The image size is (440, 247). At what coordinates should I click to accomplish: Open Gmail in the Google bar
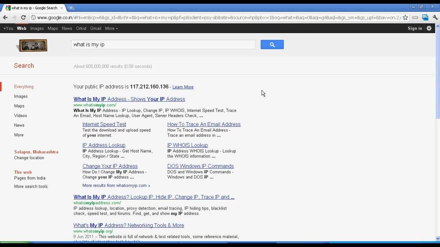click(x=96, y=28)
